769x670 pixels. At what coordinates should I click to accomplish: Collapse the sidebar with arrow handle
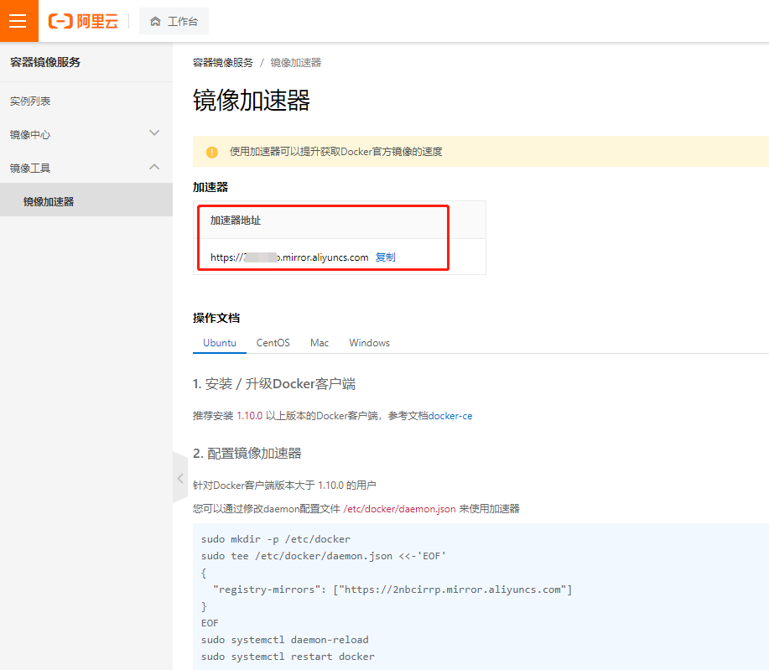click(180, 478)
